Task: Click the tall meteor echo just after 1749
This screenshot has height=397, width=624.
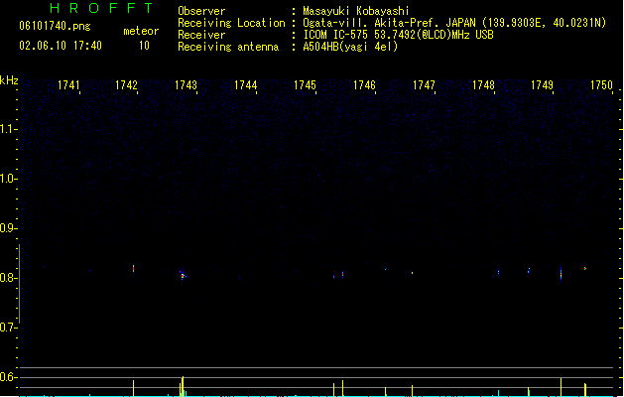Action: pyautogui.click(x=561, y=274)
